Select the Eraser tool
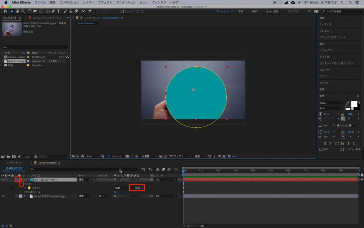The height and width of the screenshot is (228, 364). (76, 11)
